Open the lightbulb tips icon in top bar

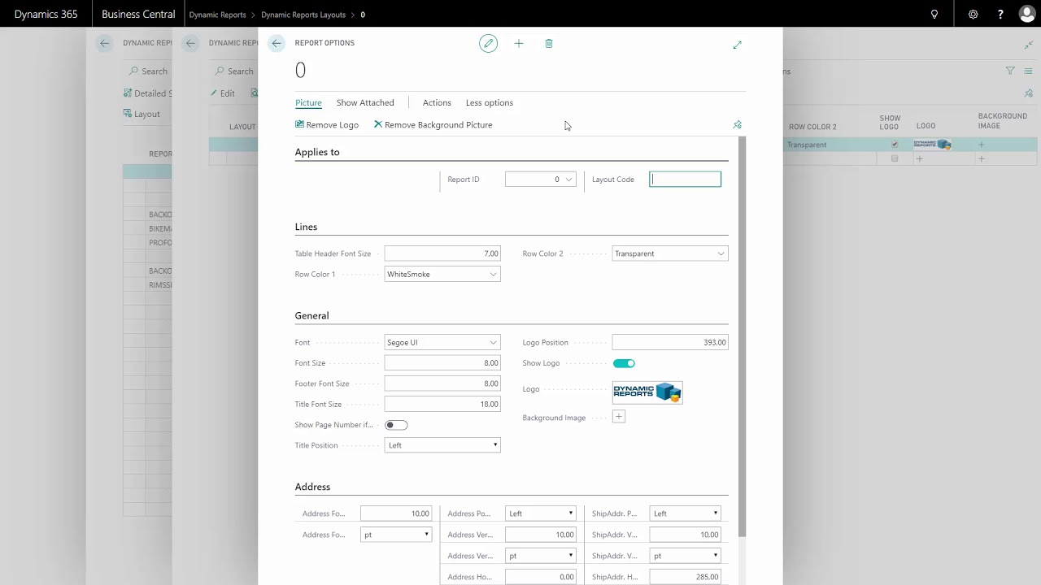click(x=934, y=15)
